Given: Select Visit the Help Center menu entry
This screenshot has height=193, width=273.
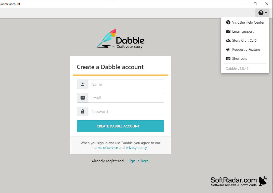Looking at the screenshot, I should (245, 22).
